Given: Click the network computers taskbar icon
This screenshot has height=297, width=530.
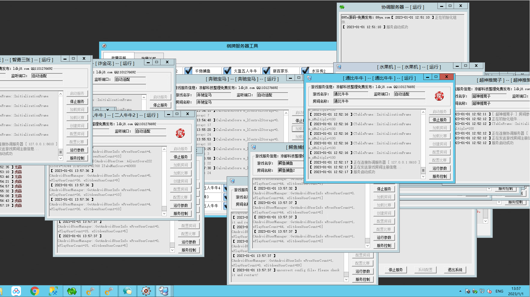Looking at the screenshot, I should coord(164,291).
